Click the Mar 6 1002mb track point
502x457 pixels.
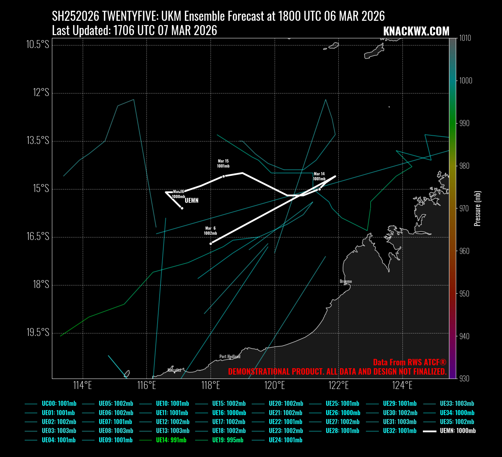(211, 244)
